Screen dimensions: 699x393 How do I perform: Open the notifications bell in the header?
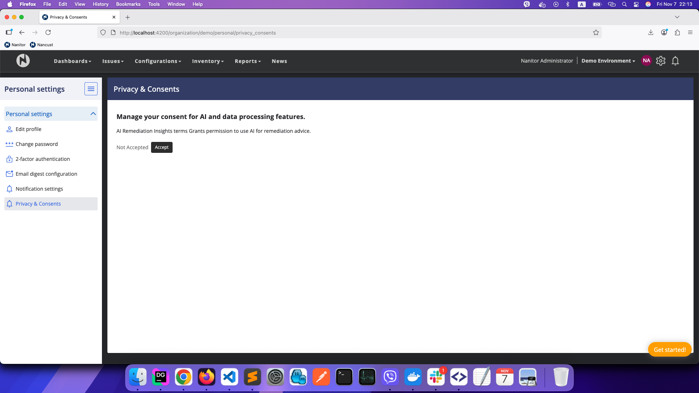(675, 61)
